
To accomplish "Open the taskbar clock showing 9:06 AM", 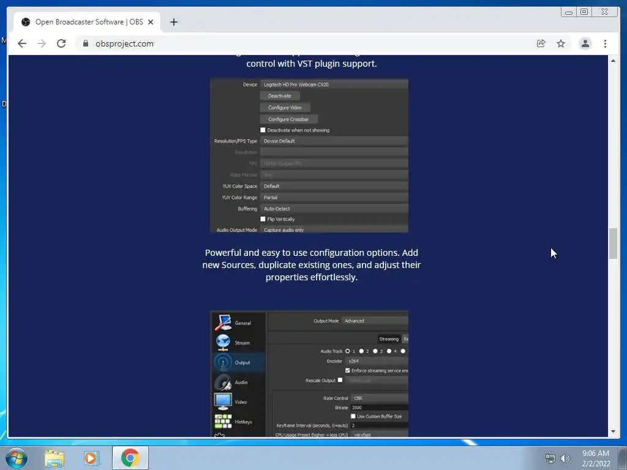I will click(x=596, y=458).
